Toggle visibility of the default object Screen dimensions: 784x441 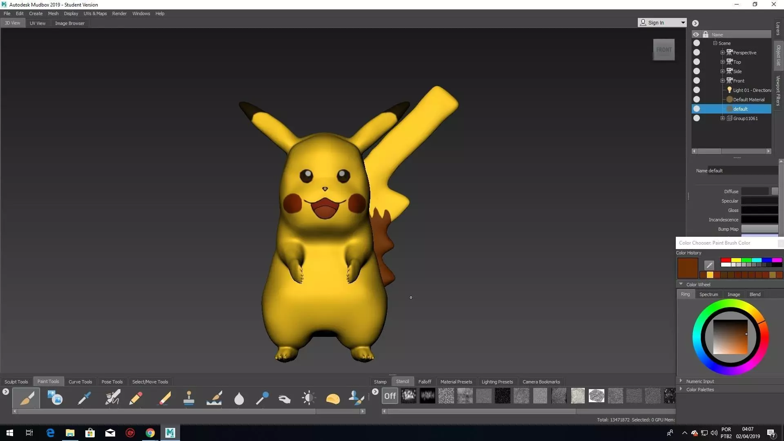click(697, 109)
